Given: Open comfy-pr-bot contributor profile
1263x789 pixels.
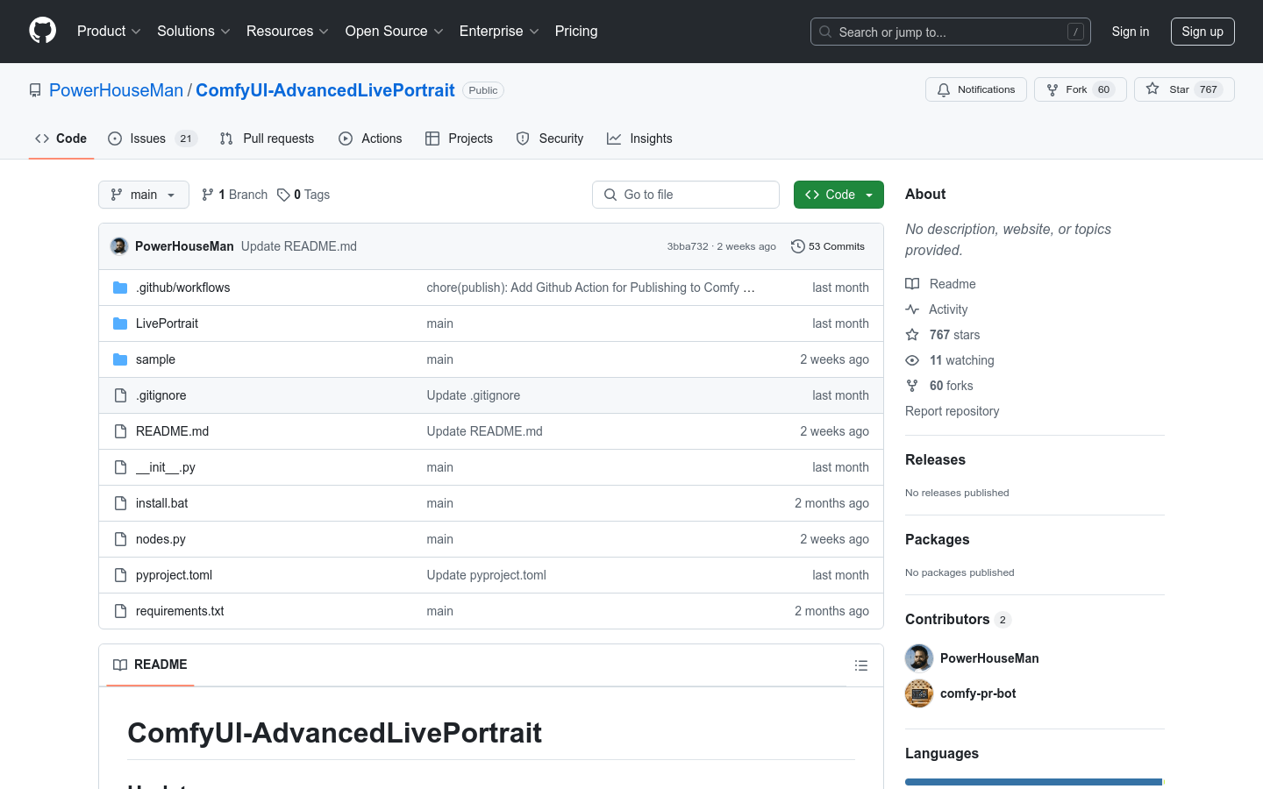Looking at the screenshot, I should [x=978, y=693].
